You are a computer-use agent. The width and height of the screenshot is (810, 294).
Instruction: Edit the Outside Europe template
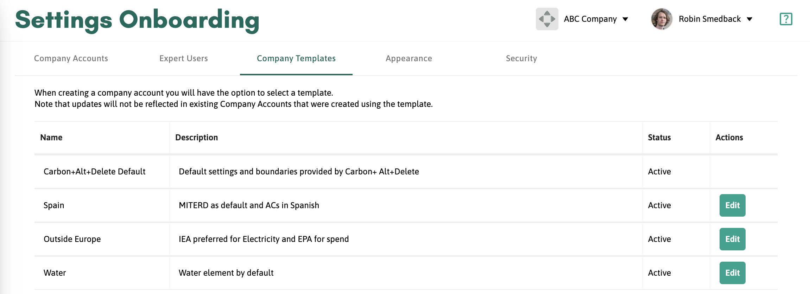pos(732,239)
